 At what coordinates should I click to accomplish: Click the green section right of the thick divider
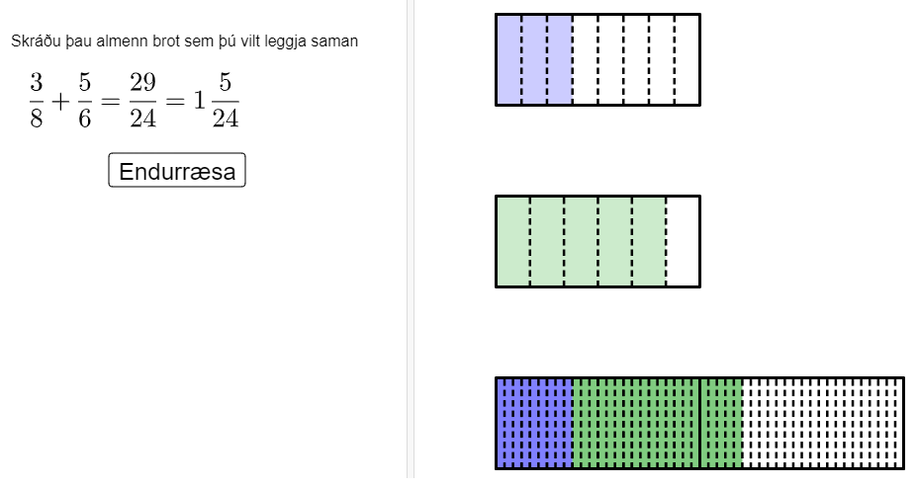[721, 424]
